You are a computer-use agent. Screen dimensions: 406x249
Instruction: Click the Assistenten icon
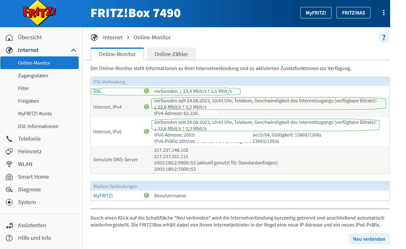tap(9, 225)
